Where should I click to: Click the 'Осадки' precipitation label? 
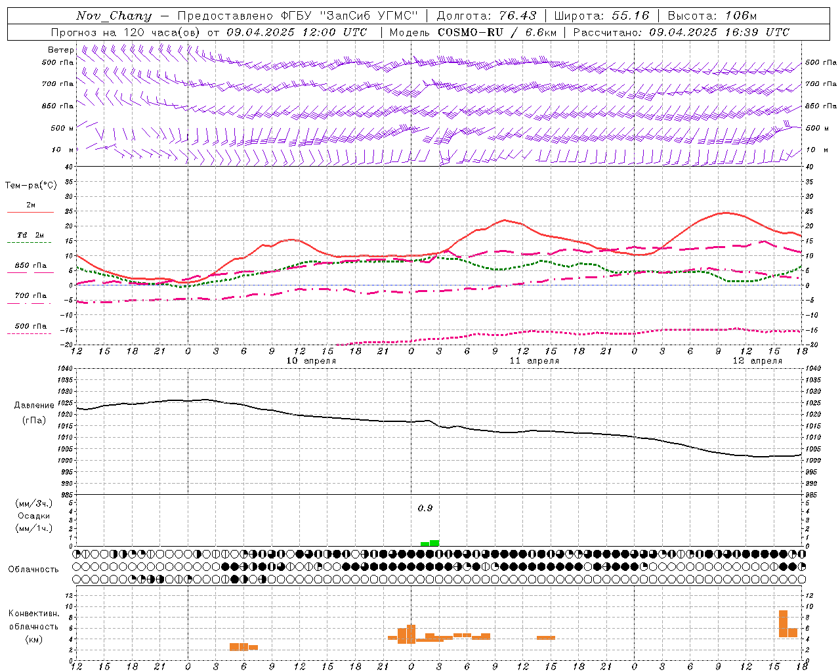pos(34,516)
